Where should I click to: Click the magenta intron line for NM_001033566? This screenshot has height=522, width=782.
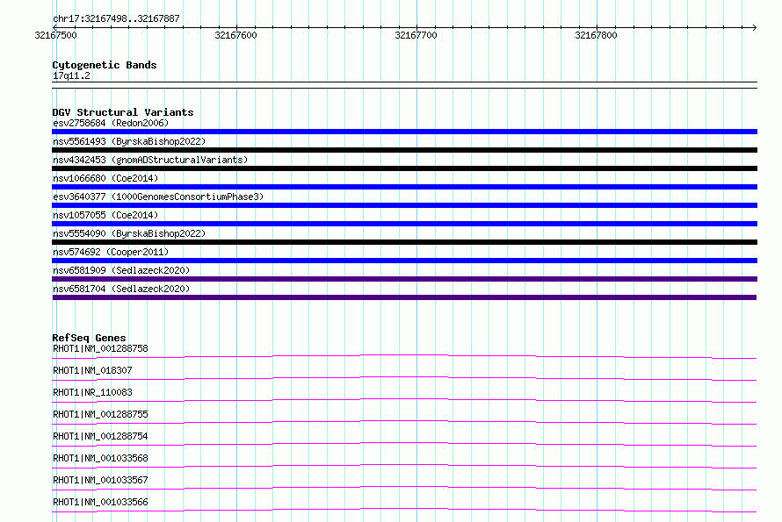[x=404, y=509]
